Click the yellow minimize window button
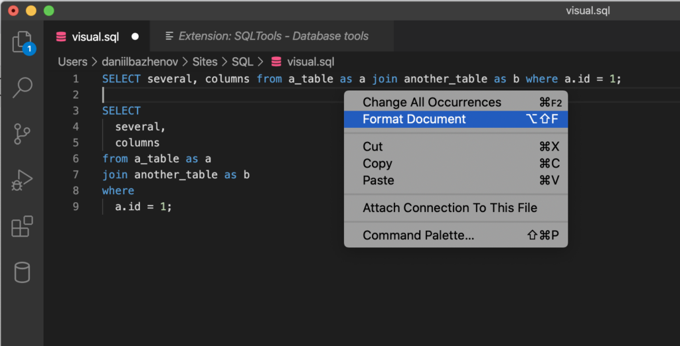Image resolution: width=680 pixels, height=346 pixels. pos(31,11)
